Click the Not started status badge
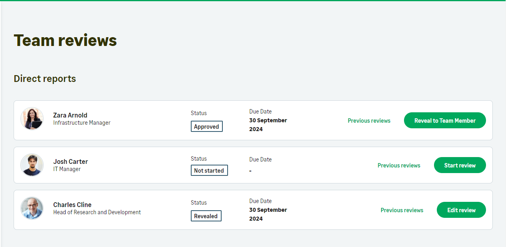Viewport: 506px width, 247px height. pos(209,171)
